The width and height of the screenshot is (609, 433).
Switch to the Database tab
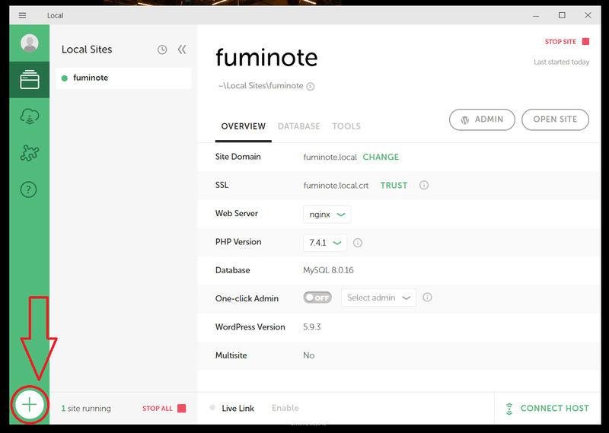[x=298, y=126]
